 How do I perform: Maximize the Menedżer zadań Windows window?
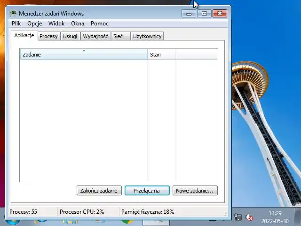204,14
